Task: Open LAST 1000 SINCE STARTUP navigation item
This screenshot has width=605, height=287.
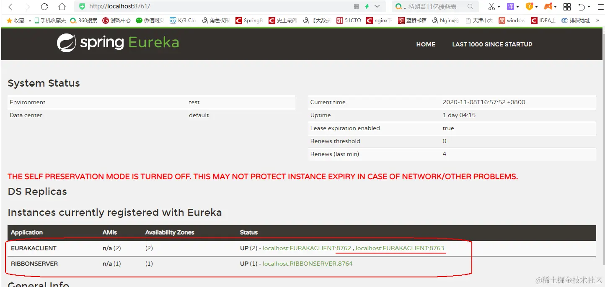Action: 492,44
